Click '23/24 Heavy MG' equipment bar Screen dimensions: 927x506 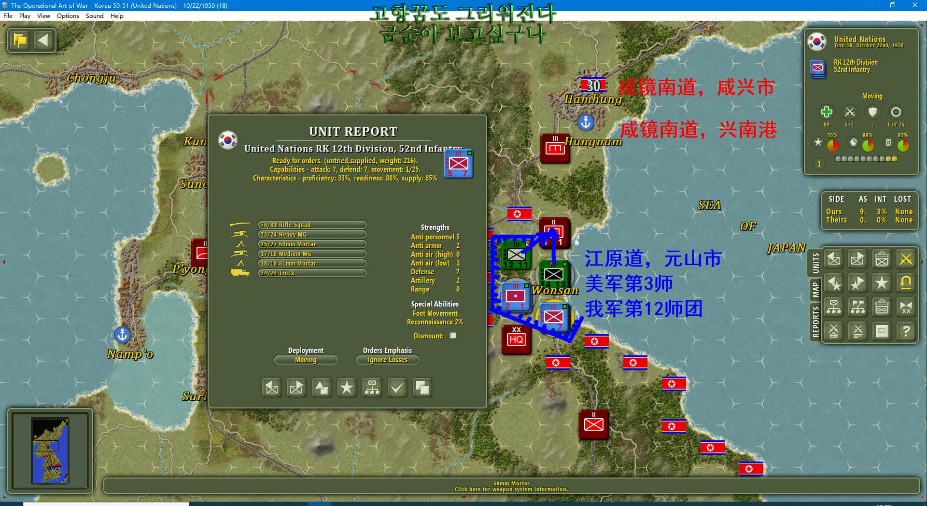312,234
